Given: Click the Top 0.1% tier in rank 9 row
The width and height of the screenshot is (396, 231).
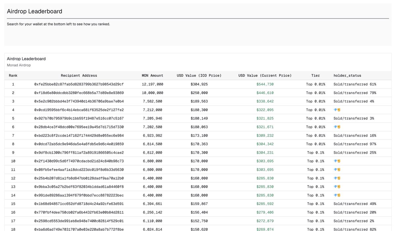Looking at the screenshot, I should tap(315, 153).
